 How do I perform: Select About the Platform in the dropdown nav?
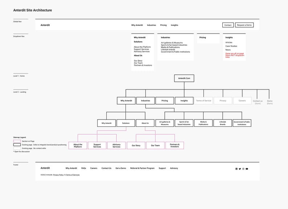point(142,47)
